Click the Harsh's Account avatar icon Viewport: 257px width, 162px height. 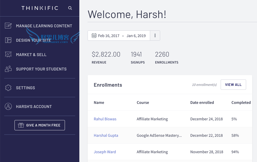click(x=8, y=106)
